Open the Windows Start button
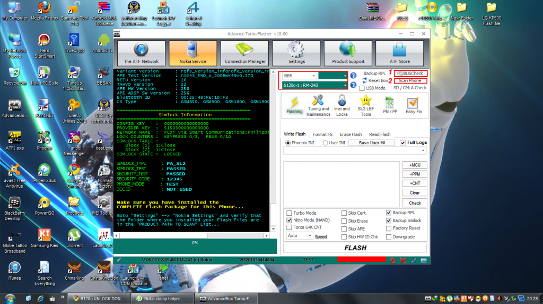543x304 pixels. click(10, 299)
